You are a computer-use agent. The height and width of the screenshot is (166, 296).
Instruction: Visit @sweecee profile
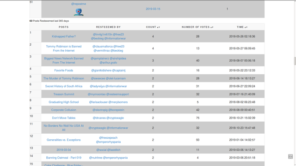coord(98,78)
